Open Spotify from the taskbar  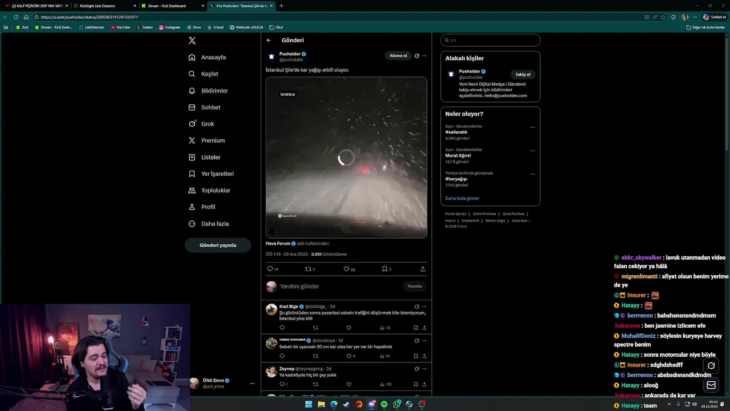tap(384, 404)
